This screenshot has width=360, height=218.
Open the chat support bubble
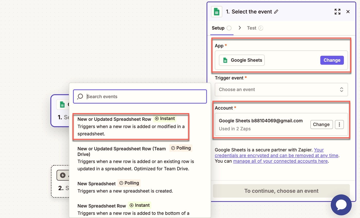pos(341,205)
